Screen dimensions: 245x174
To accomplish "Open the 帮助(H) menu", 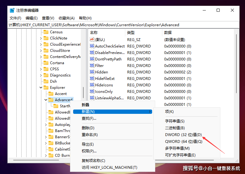I will point(85,18).
